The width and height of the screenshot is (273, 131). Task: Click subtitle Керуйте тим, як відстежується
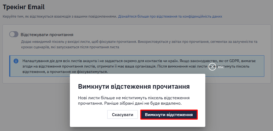(60, 17)
